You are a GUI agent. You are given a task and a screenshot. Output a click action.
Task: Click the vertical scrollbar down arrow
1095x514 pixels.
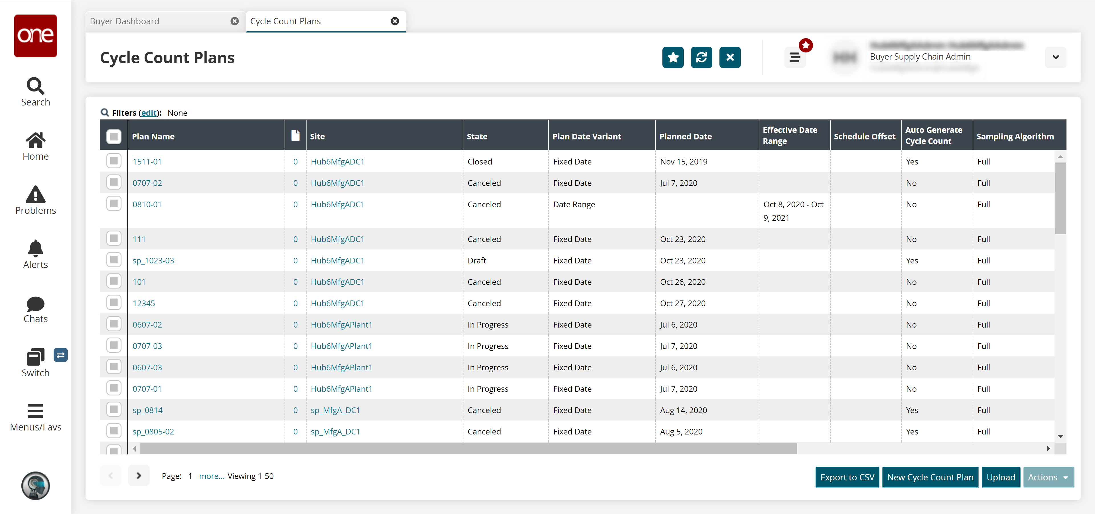pyautogui.click(x=1060, y=436)
